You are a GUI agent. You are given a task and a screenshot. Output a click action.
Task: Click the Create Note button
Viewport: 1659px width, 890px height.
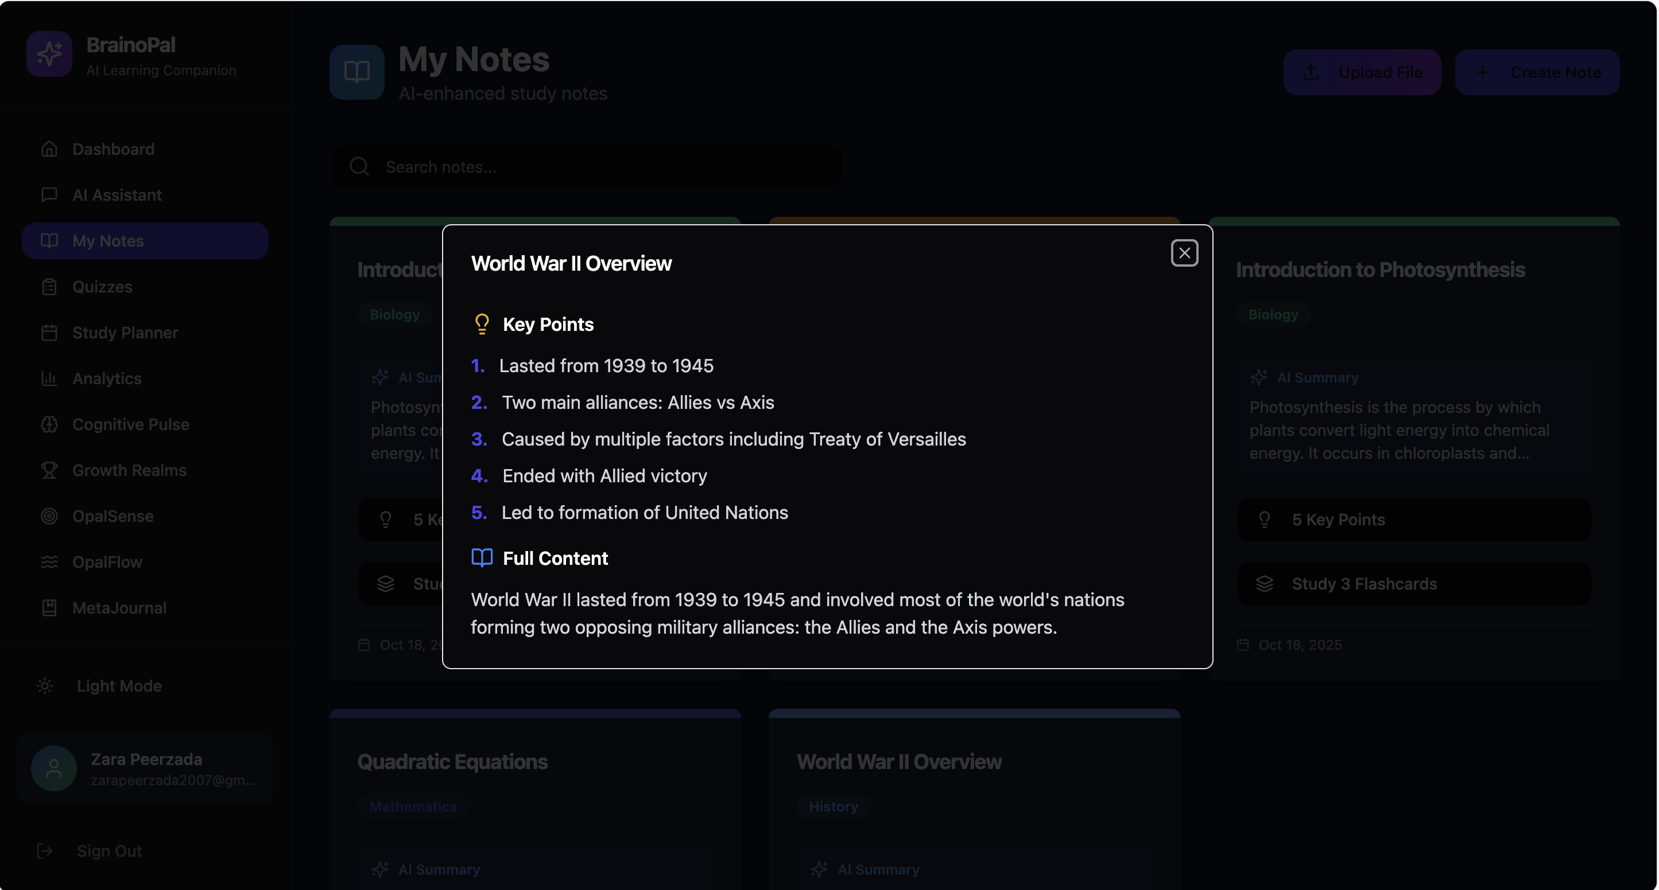tap(1537, 72)
